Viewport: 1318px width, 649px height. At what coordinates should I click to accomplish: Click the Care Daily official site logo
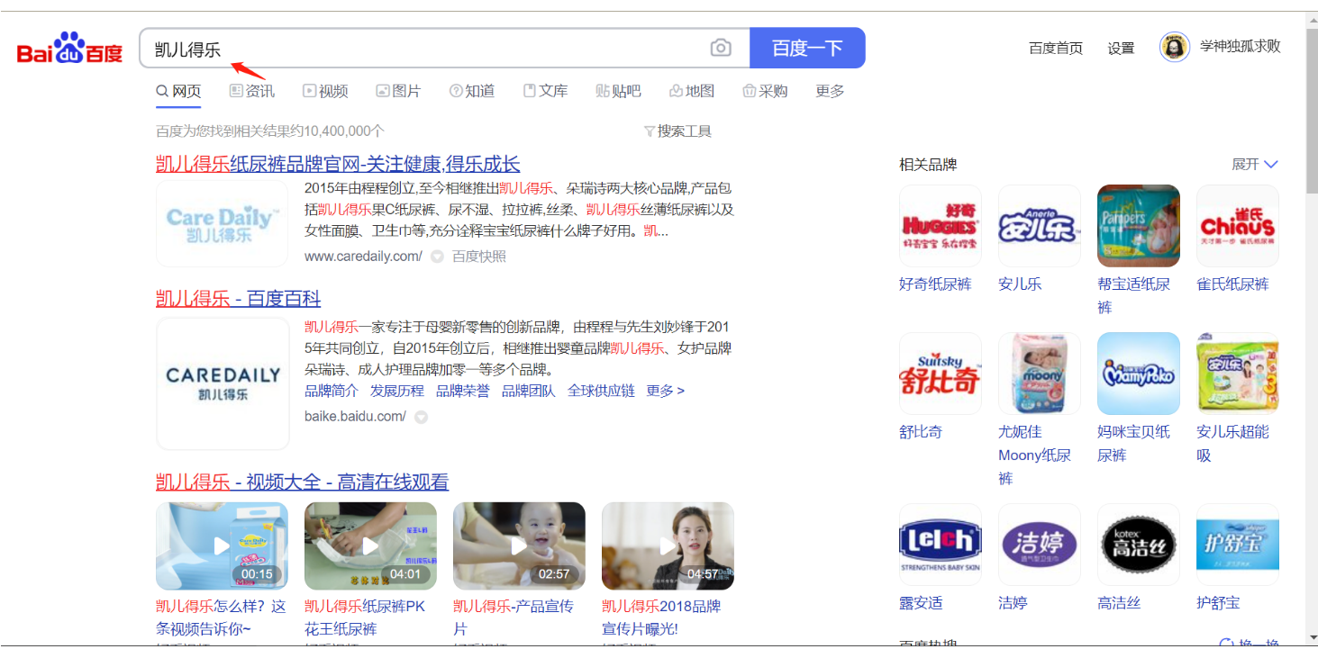[223, 223]
